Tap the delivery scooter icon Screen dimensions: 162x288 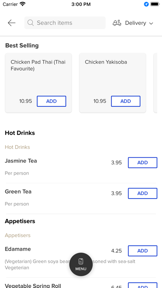click(117, 23)
